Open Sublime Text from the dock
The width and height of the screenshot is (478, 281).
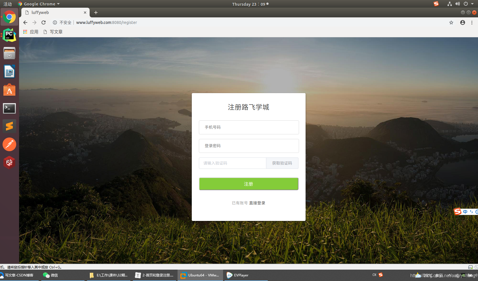coord(9,126)
